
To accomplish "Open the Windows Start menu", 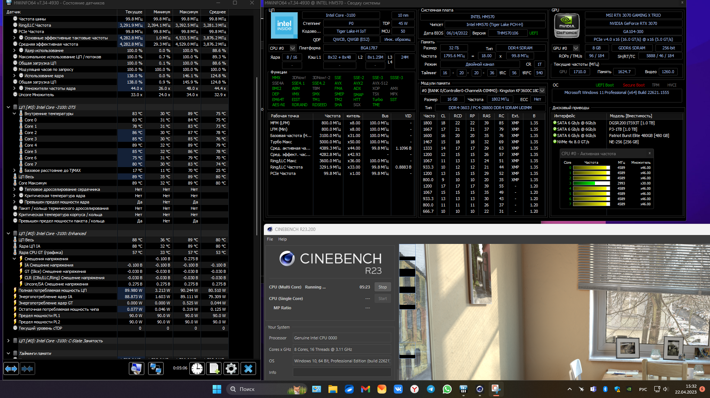I will click(217, 389).
